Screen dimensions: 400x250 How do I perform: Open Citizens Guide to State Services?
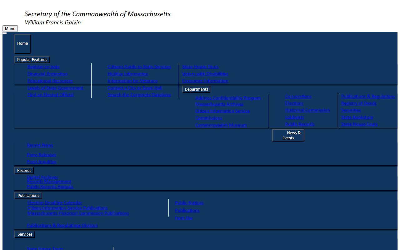point(139,67)
